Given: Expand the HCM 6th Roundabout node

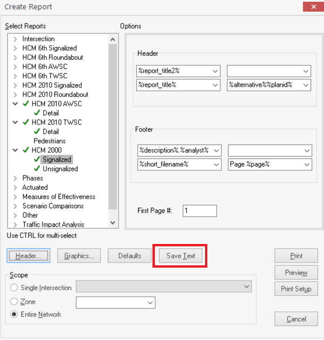Looking at the screenshot, I should tap(15, 58).
